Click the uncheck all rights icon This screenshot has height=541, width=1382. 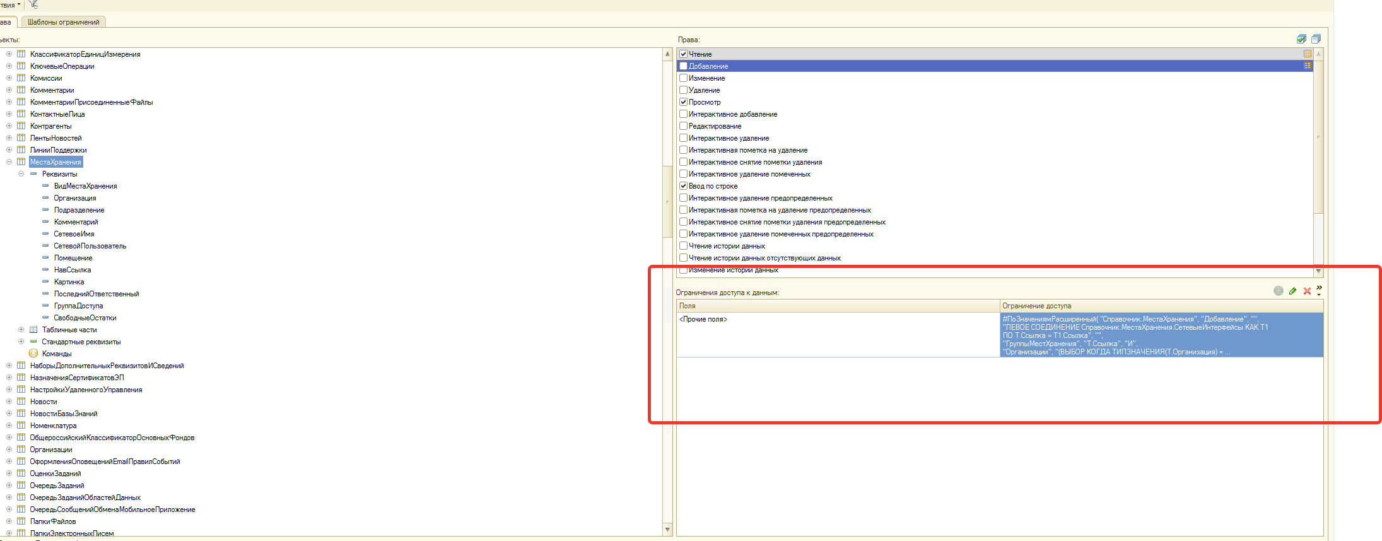click(1316, 39)
